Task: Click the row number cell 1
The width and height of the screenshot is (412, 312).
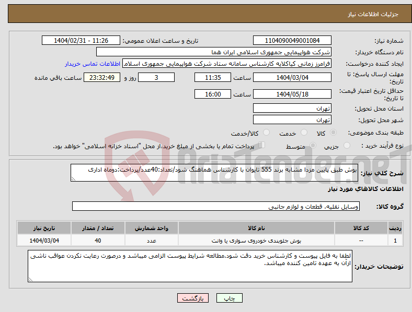Action: (x=395, y=241)
